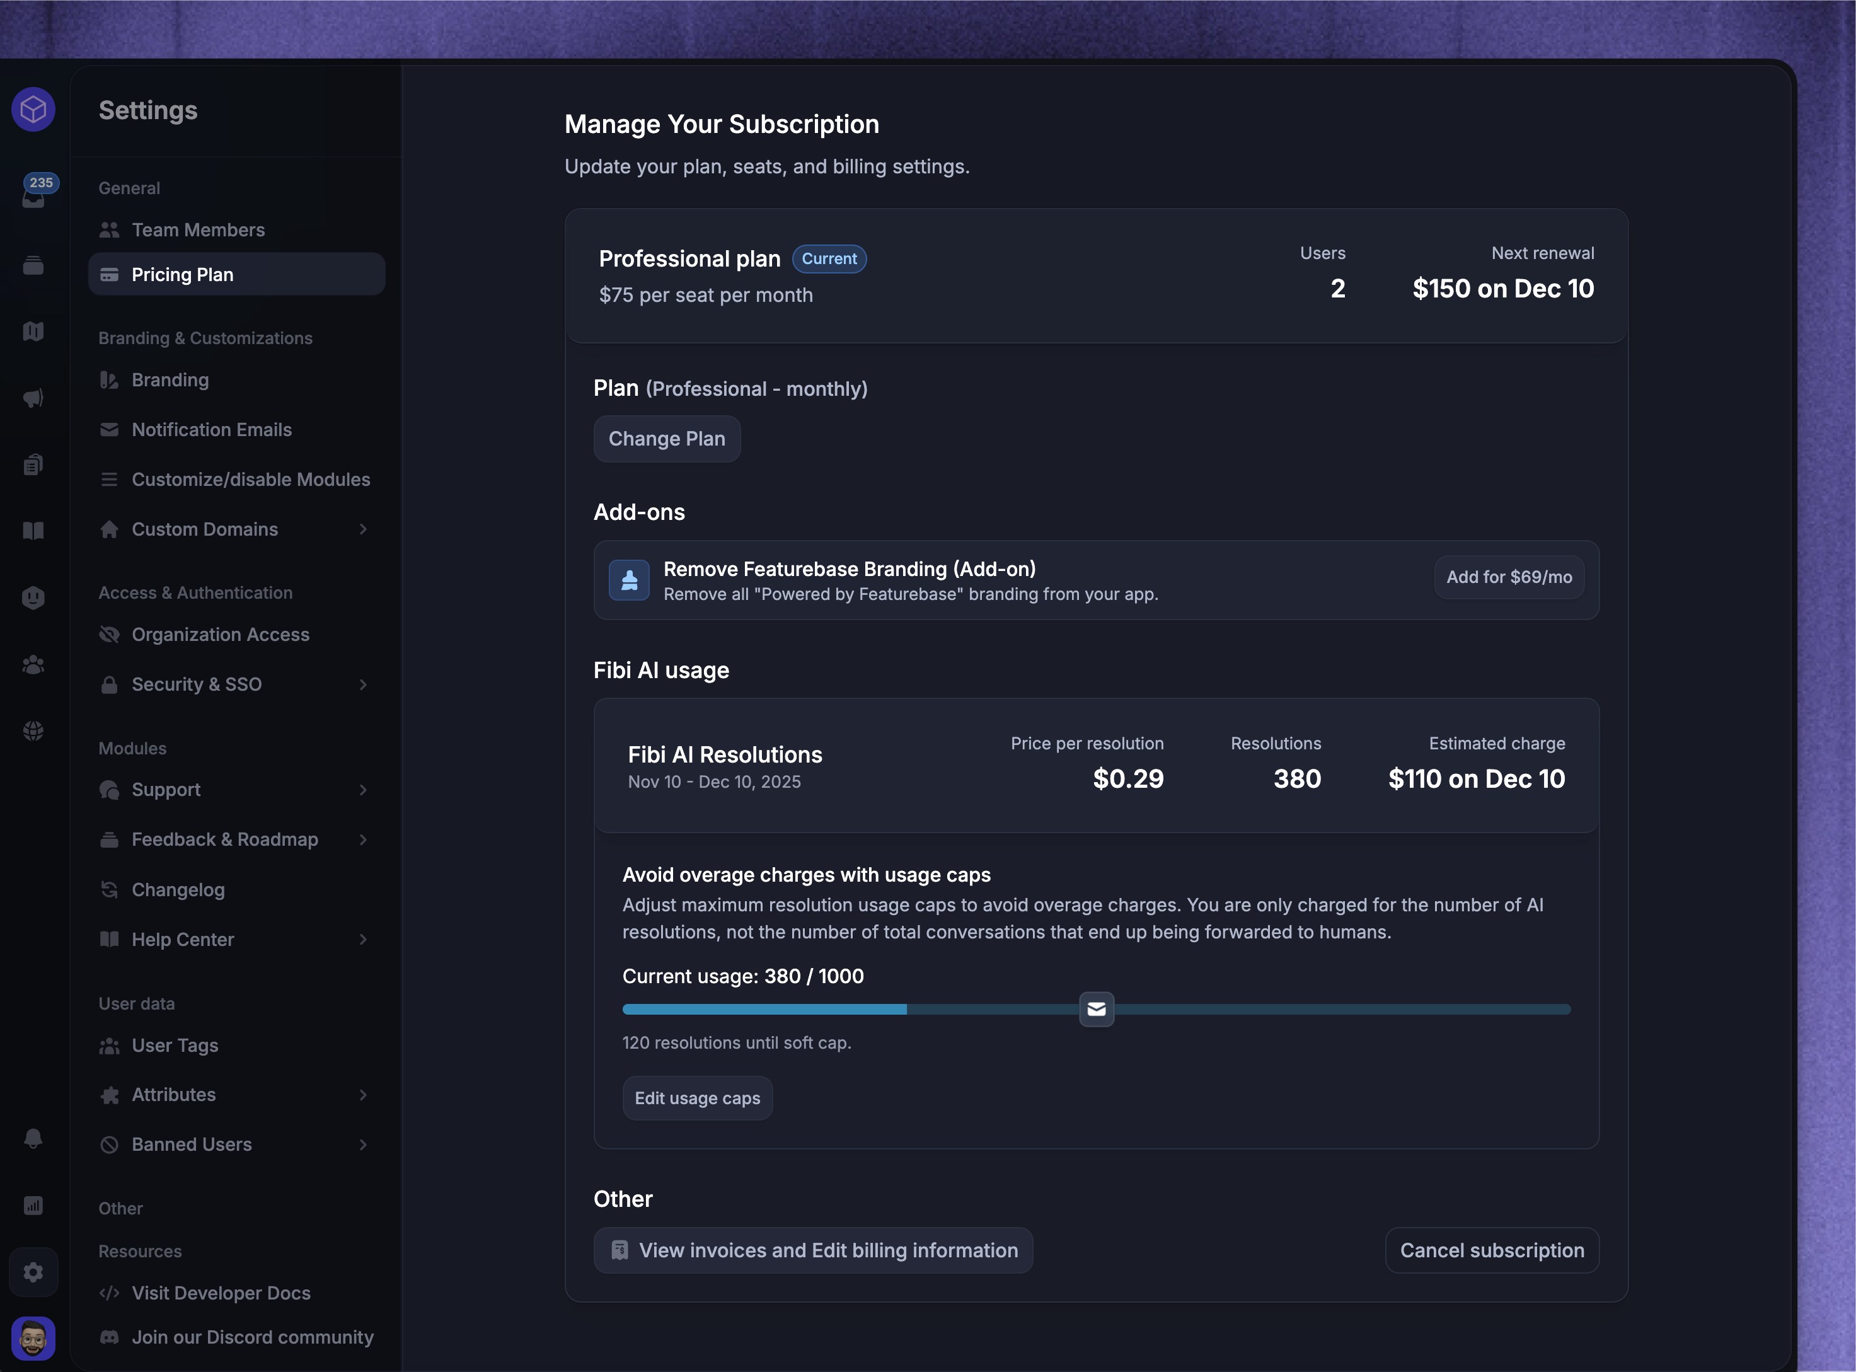
Task: Expand the Support module chevron
Action: [363, 790]
